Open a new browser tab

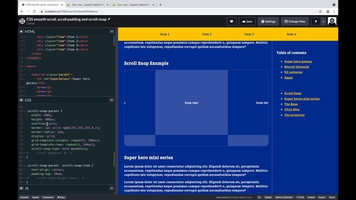click(160, 4)
